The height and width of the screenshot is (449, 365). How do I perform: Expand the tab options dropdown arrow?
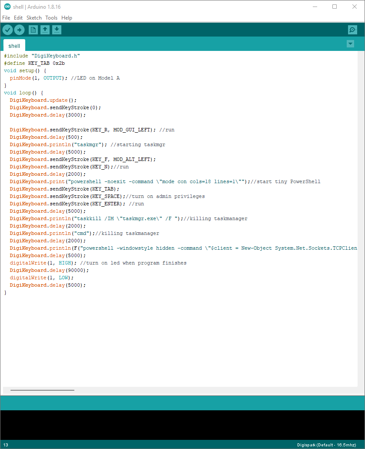(x=350, y=44)
